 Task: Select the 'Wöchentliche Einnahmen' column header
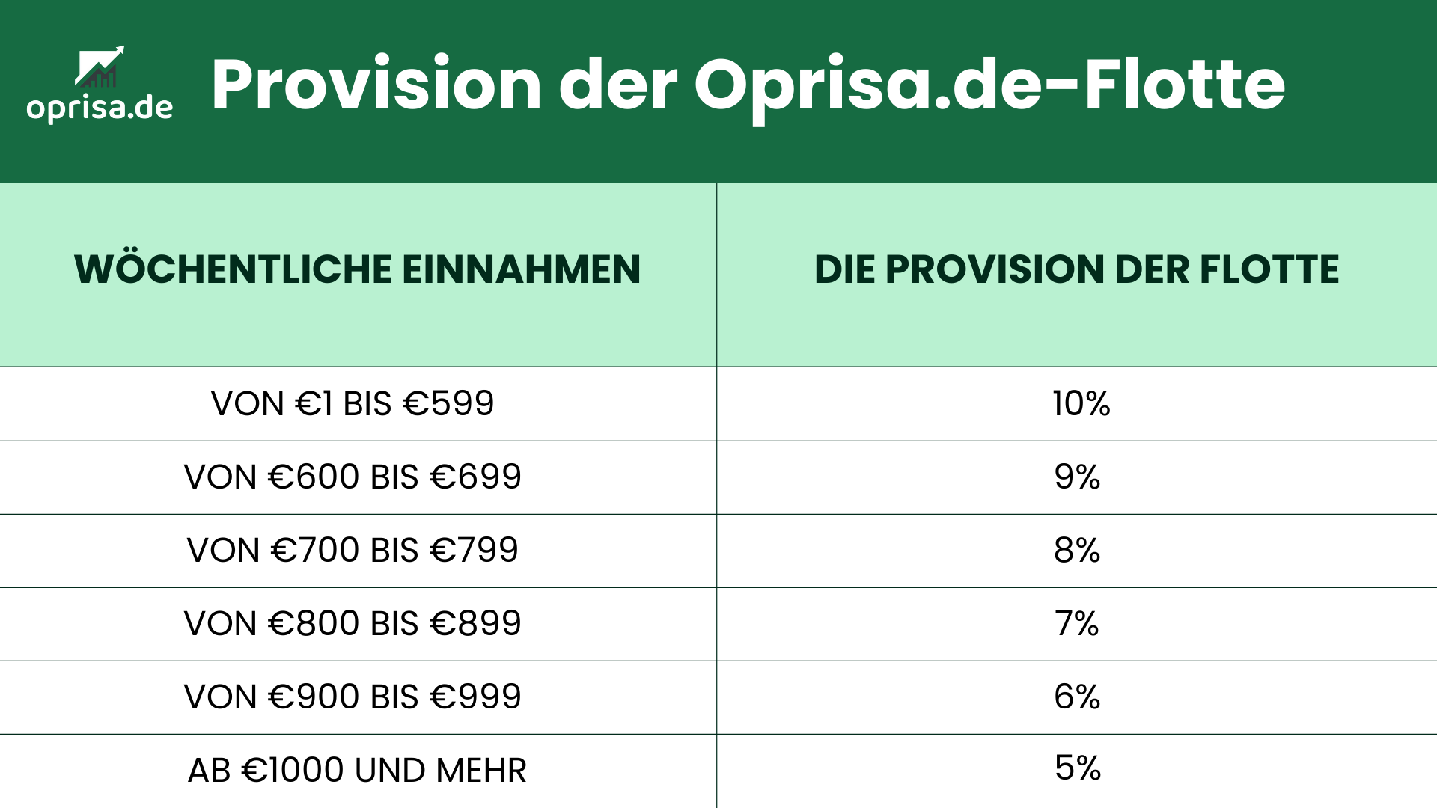tap(357, 269)
